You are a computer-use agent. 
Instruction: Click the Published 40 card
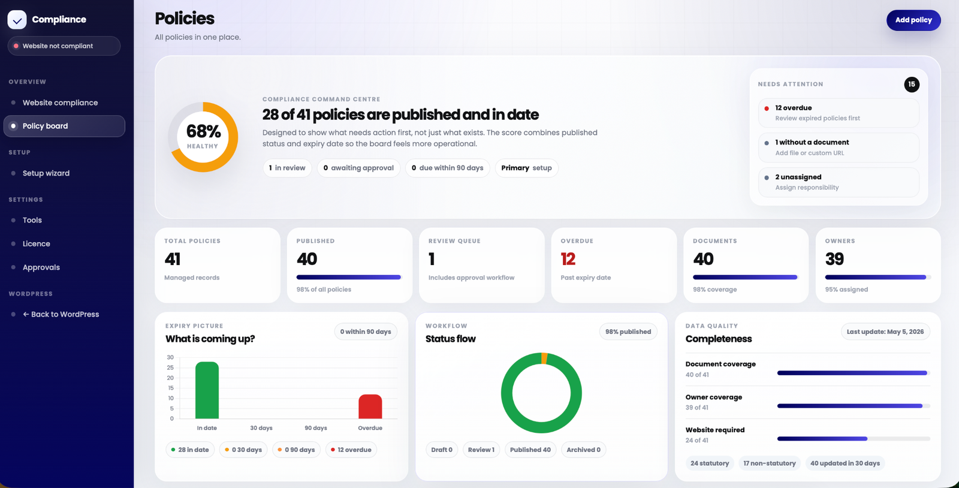click(x=349, y=265)
